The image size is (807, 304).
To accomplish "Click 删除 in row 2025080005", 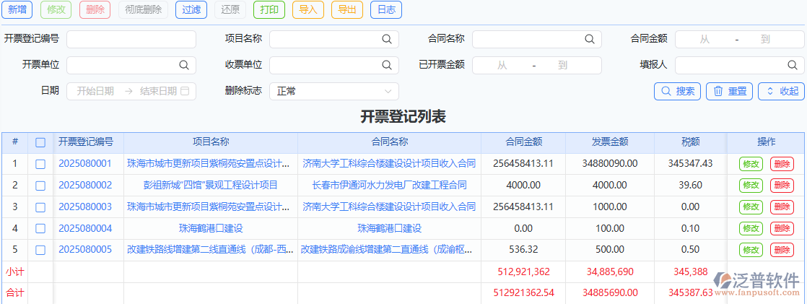I will (x=782, y=250).
